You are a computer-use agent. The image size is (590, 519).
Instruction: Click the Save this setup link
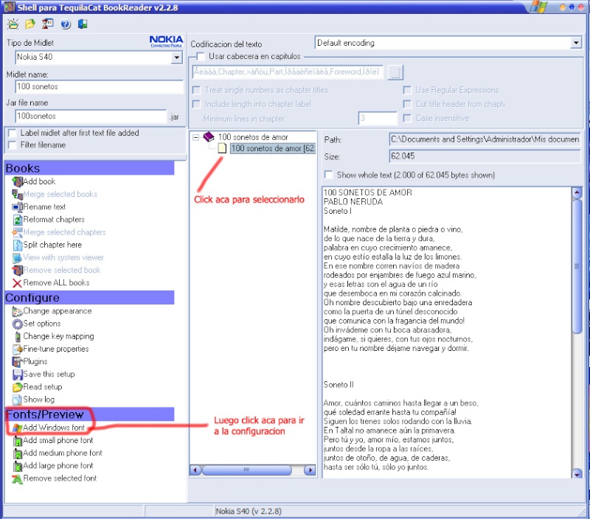[x=49, y=375]
